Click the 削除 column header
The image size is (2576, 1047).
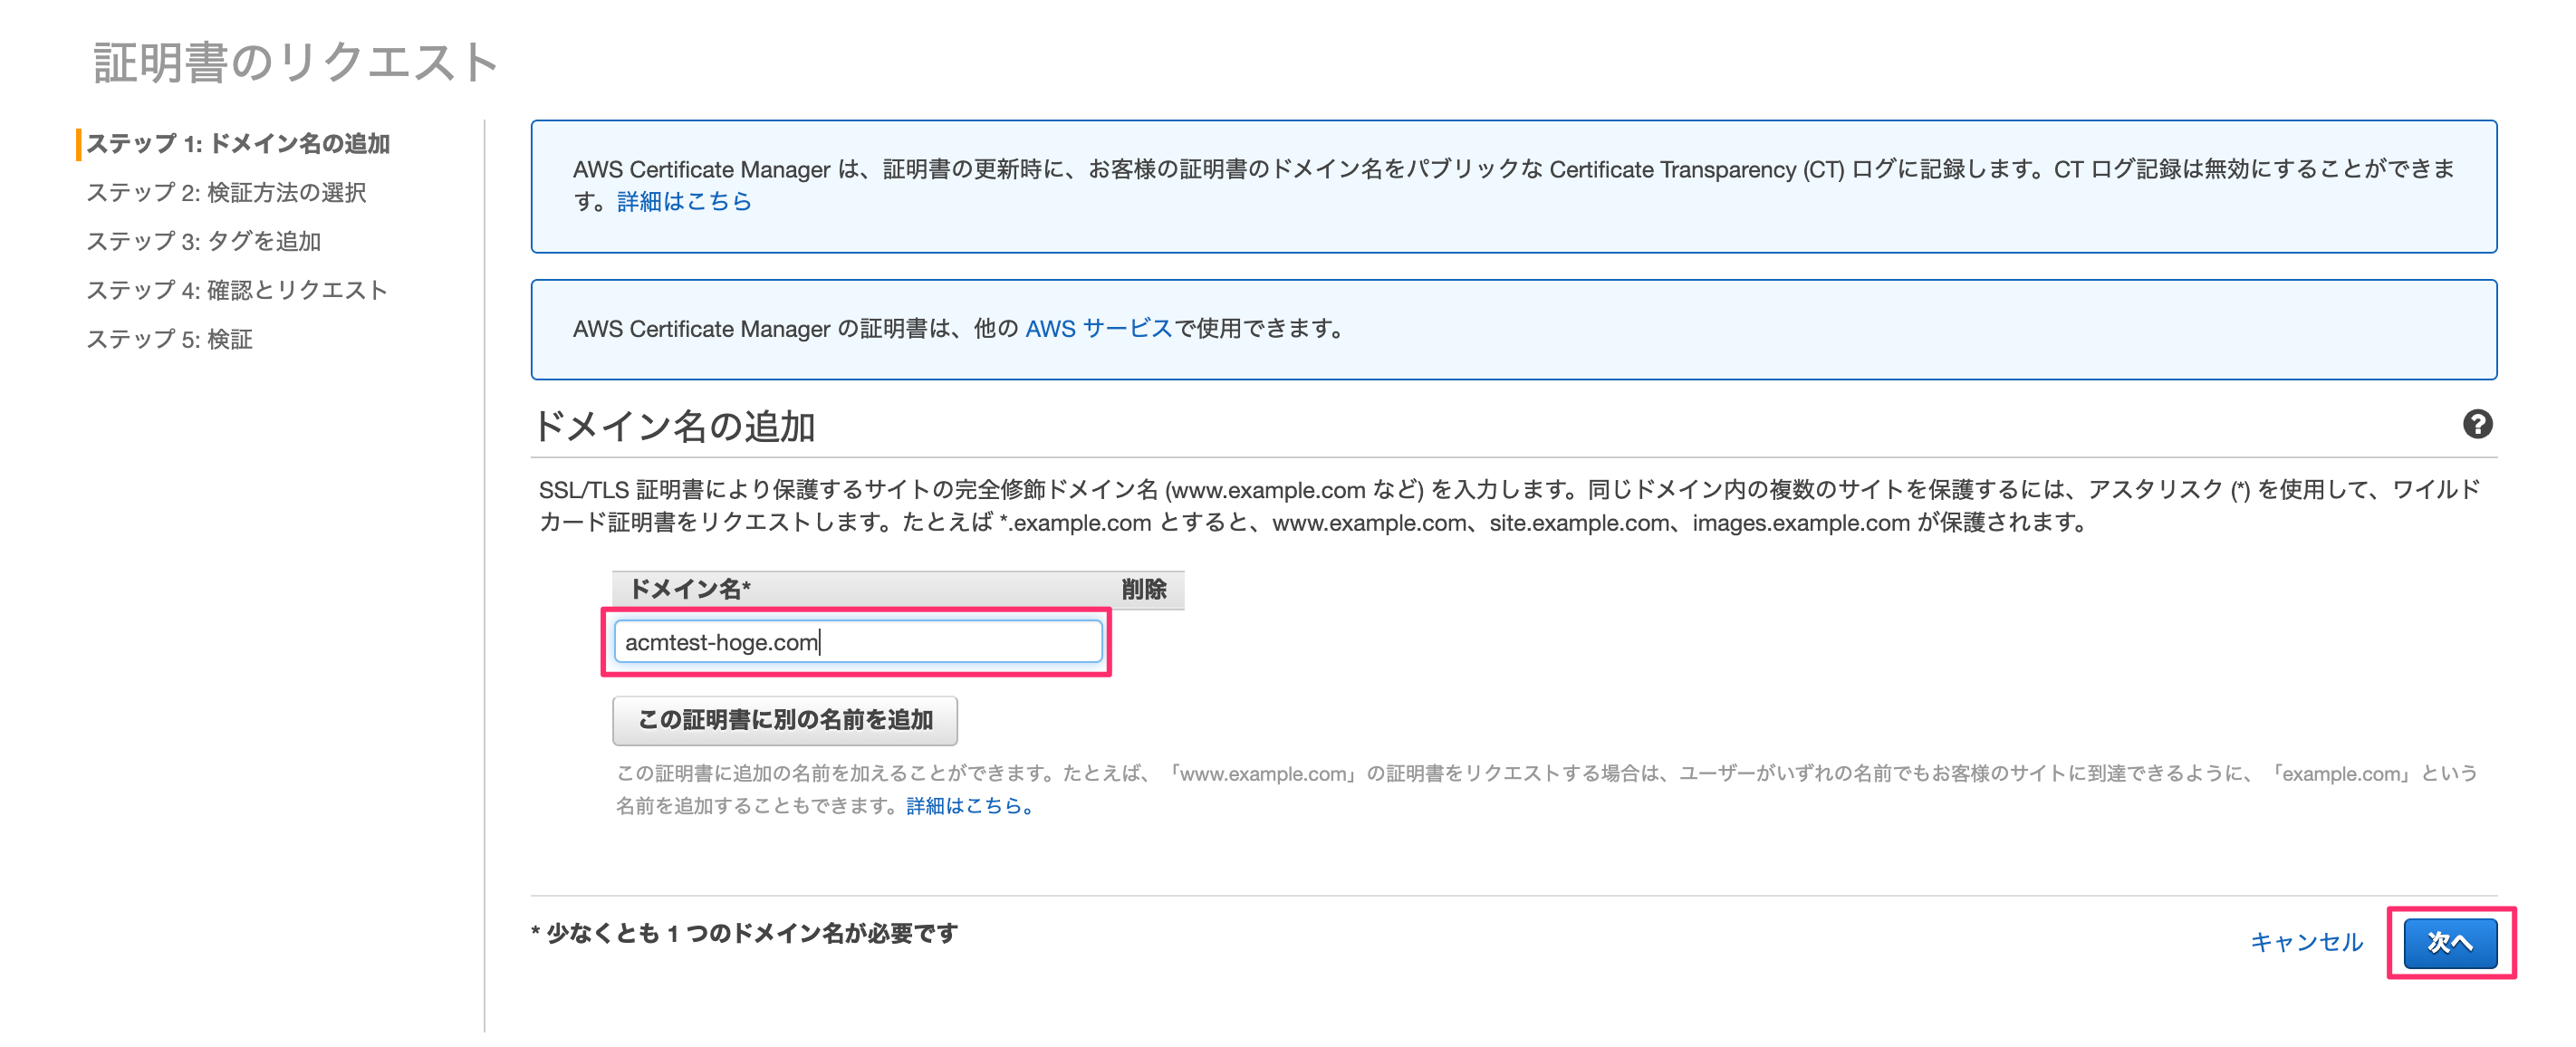tap(1143, 589)
